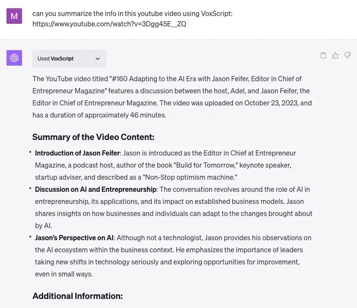The width and height of the screenshot is (357, 308).
Task: Click bold "Discussion on AI and Entrepreneurship" text
Action: click(x=96, y=189)
